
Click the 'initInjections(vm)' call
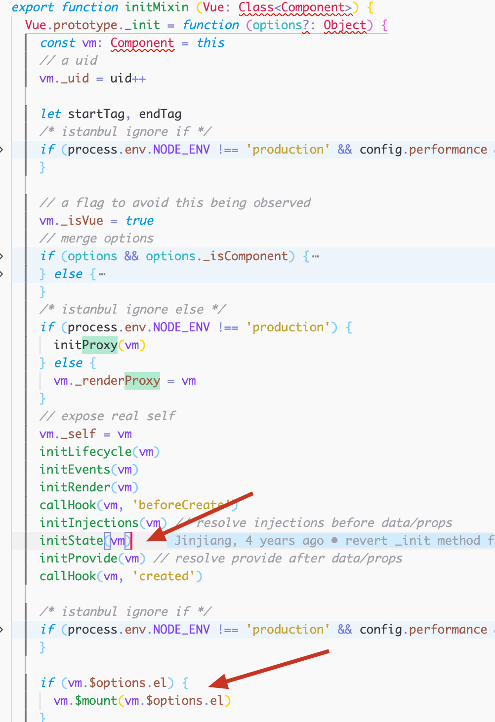(104, 523)
